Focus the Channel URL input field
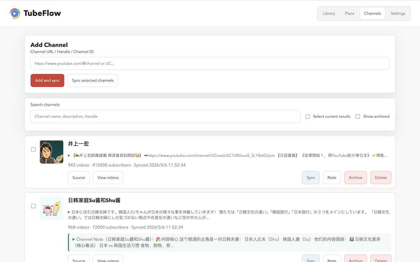Image resolution: width=420 pixels, height=262 pixels. [210, 64]
